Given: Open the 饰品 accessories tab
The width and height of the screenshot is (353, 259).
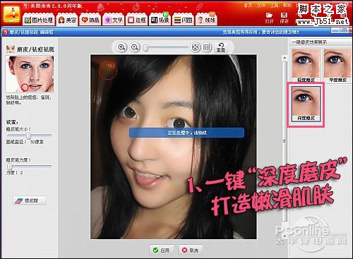Looking at the screenshot, I should 90,20.
